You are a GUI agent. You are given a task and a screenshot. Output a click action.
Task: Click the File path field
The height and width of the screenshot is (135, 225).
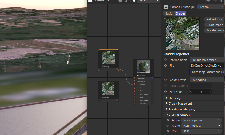coord(207,66)
